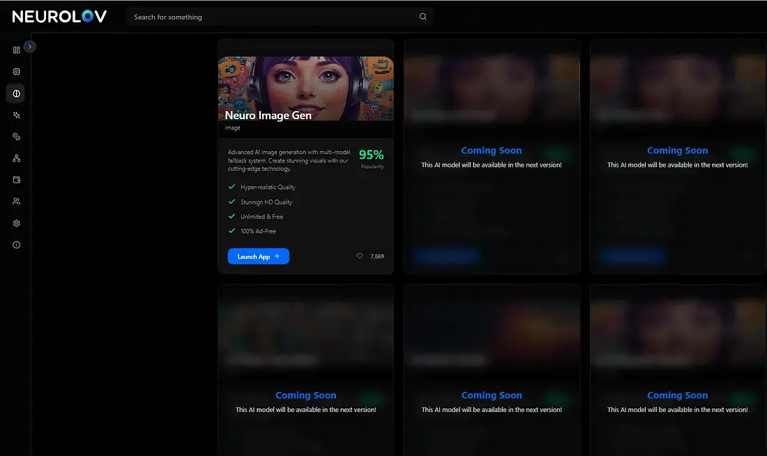
Task: Click the 'Neuro Image Gen' title
Action: click(x=268, y=116)
